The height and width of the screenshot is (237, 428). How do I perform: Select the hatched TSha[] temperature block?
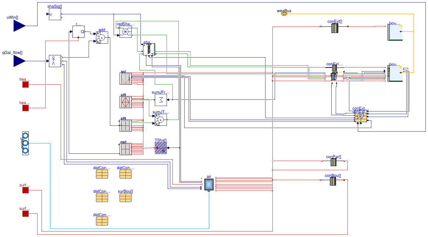click(161, 148)
